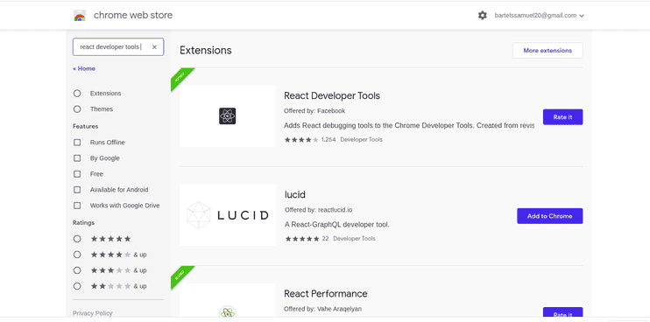Viewport: 650px width, 322px height.
Task: Expand the account email dropdown arrow
Action: click(582, 16)
